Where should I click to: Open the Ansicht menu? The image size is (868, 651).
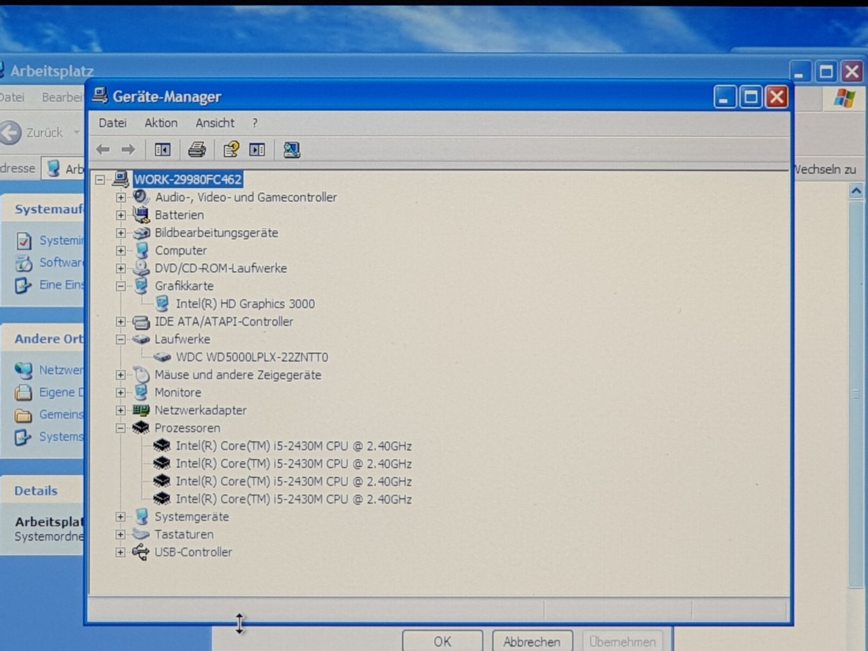click(215, 123)
